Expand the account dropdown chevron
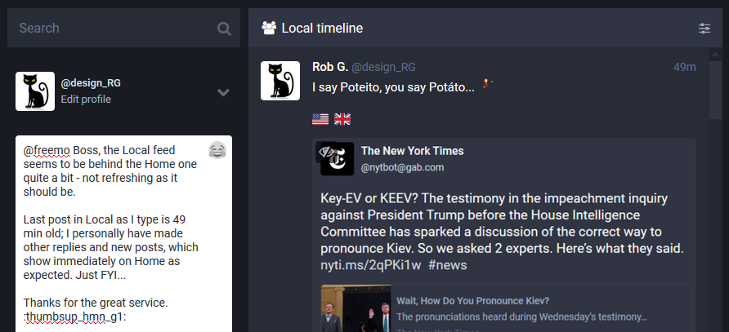Viewport: 729px width, 332px height. pyautogui.click(x=223, y=92)
